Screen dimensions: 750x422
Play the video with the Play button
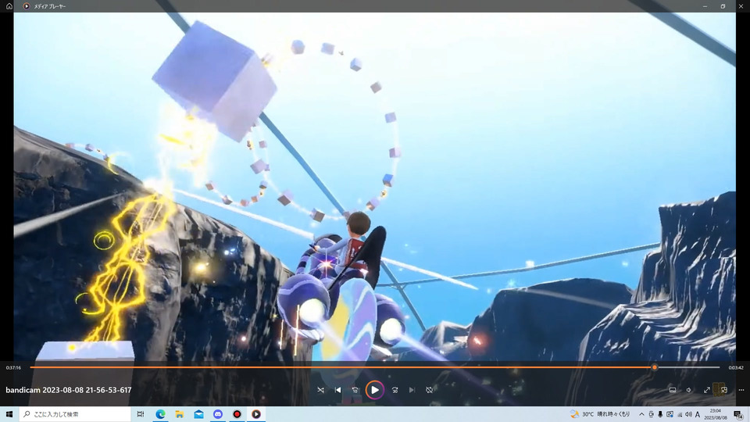click(x=374, y=390)
